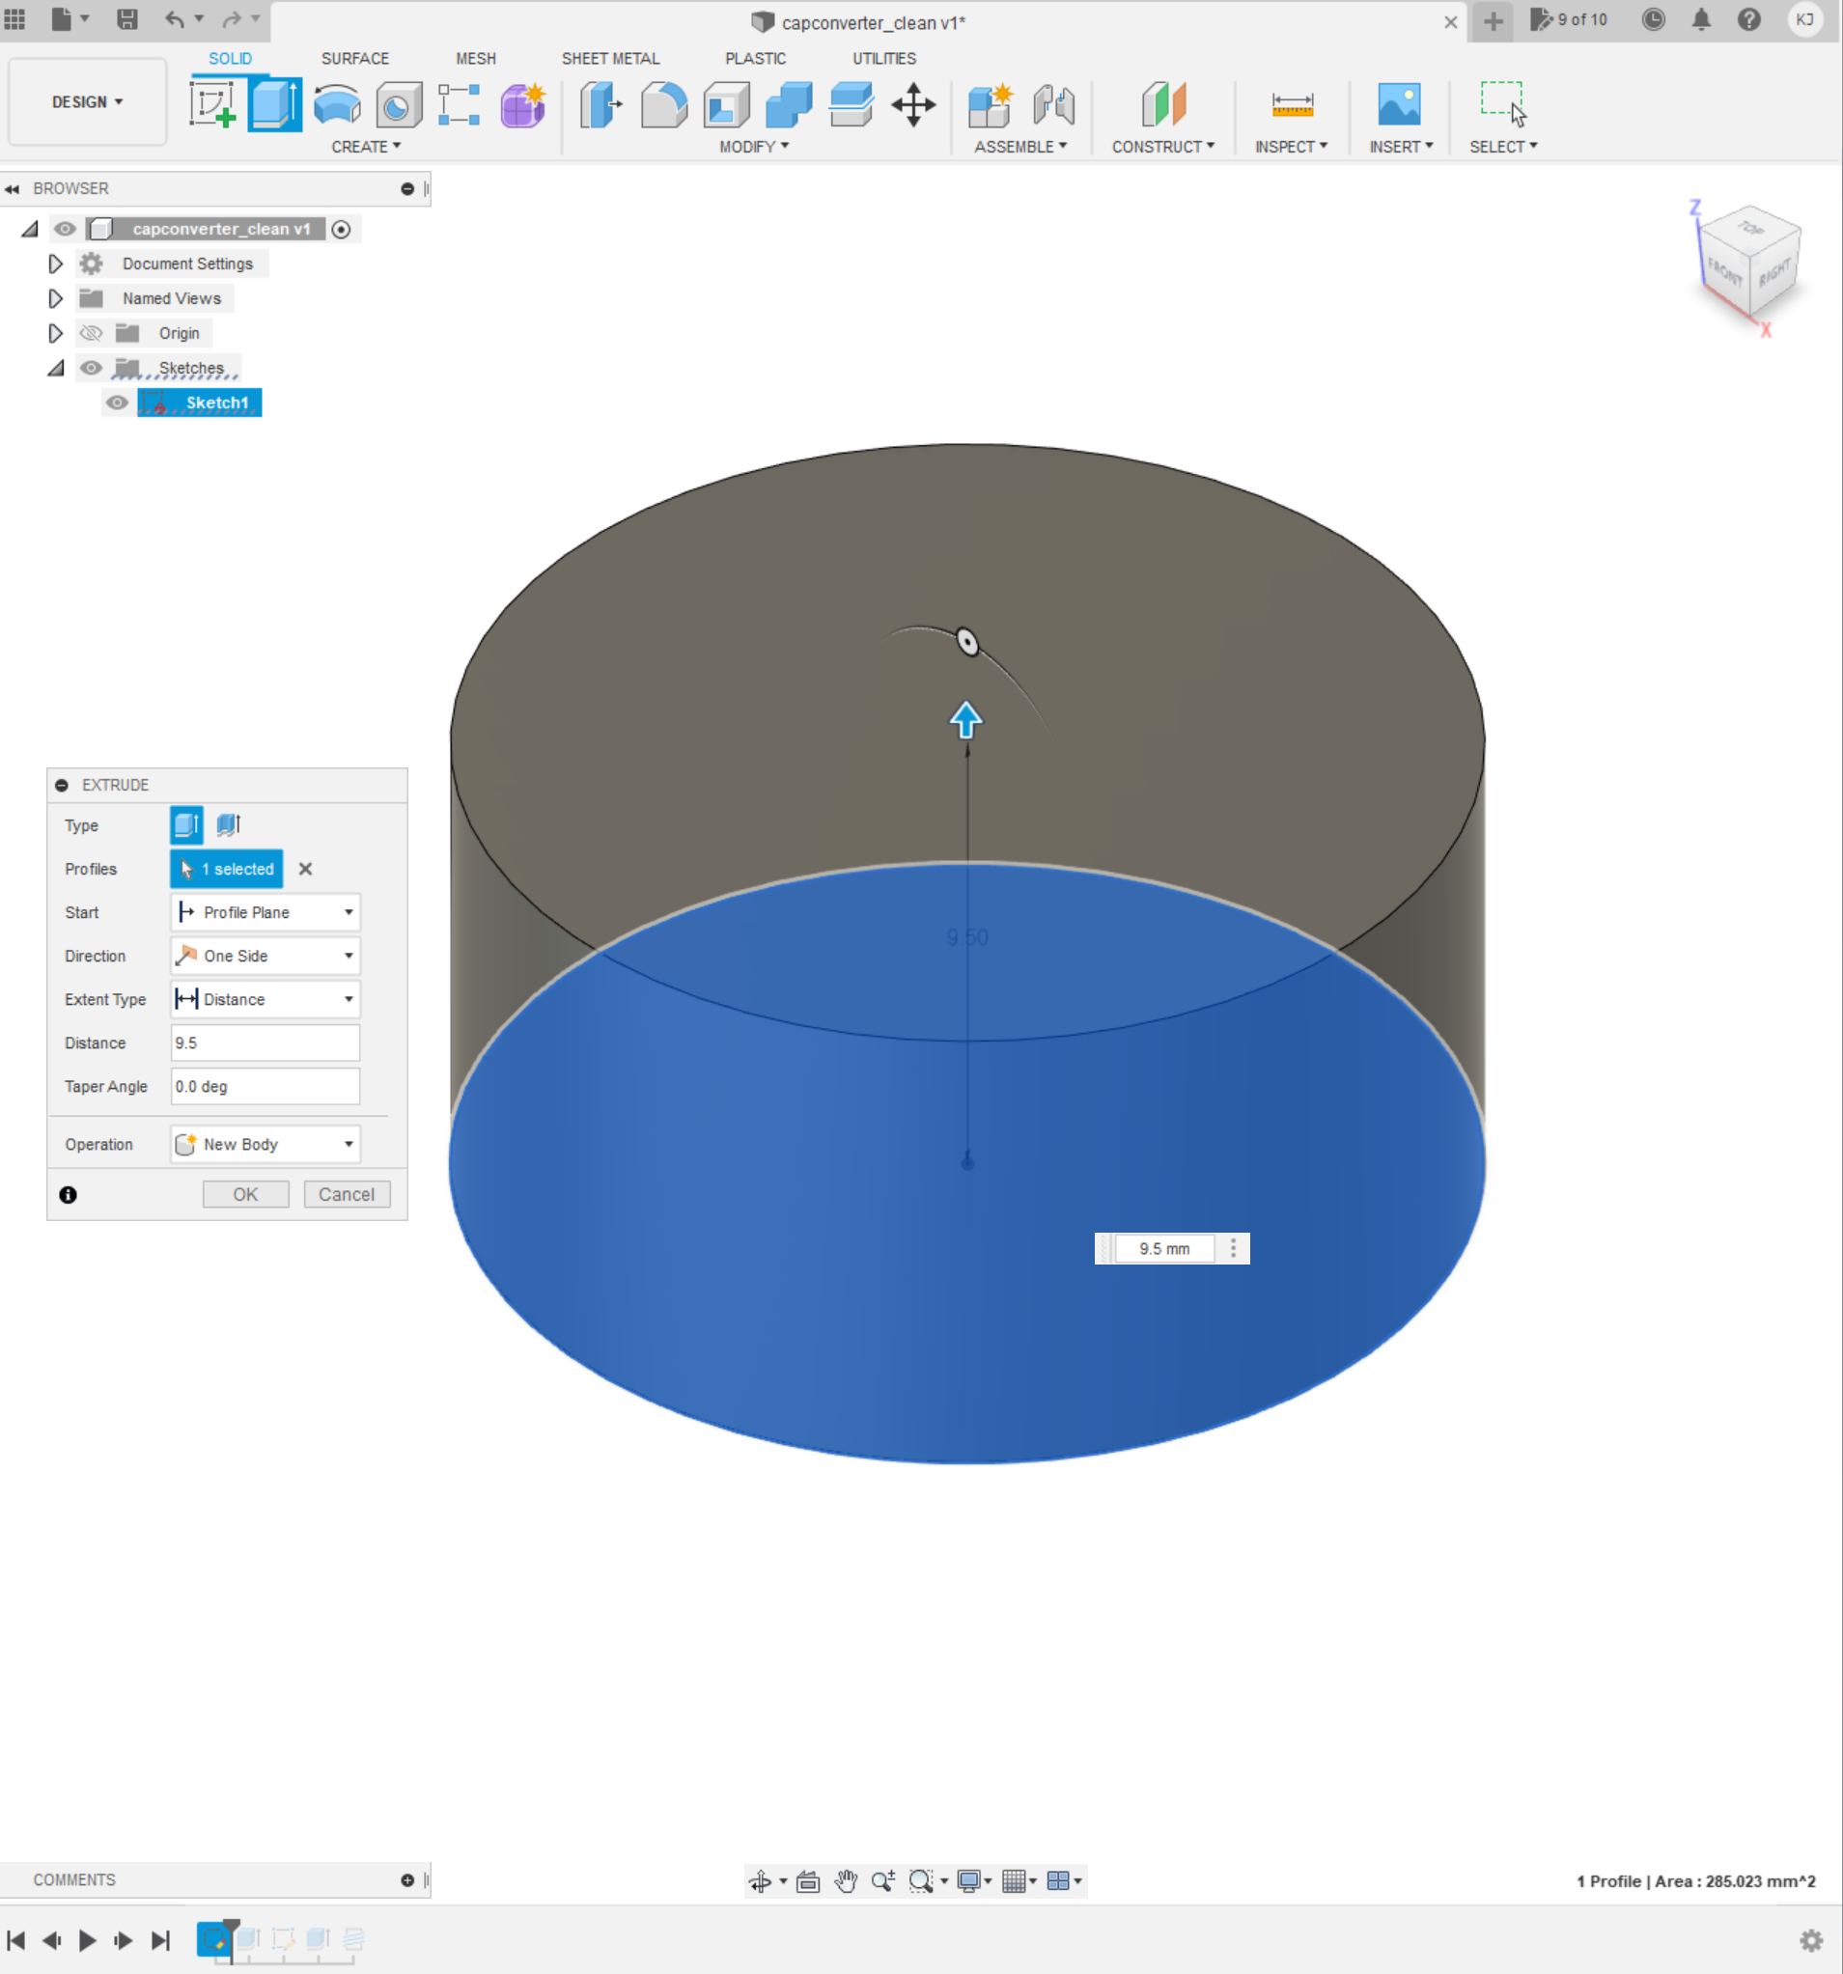Viewport: 1843px width, 1974px height.
Task: Click the New Component icon
Action: (x=990, y=104)
